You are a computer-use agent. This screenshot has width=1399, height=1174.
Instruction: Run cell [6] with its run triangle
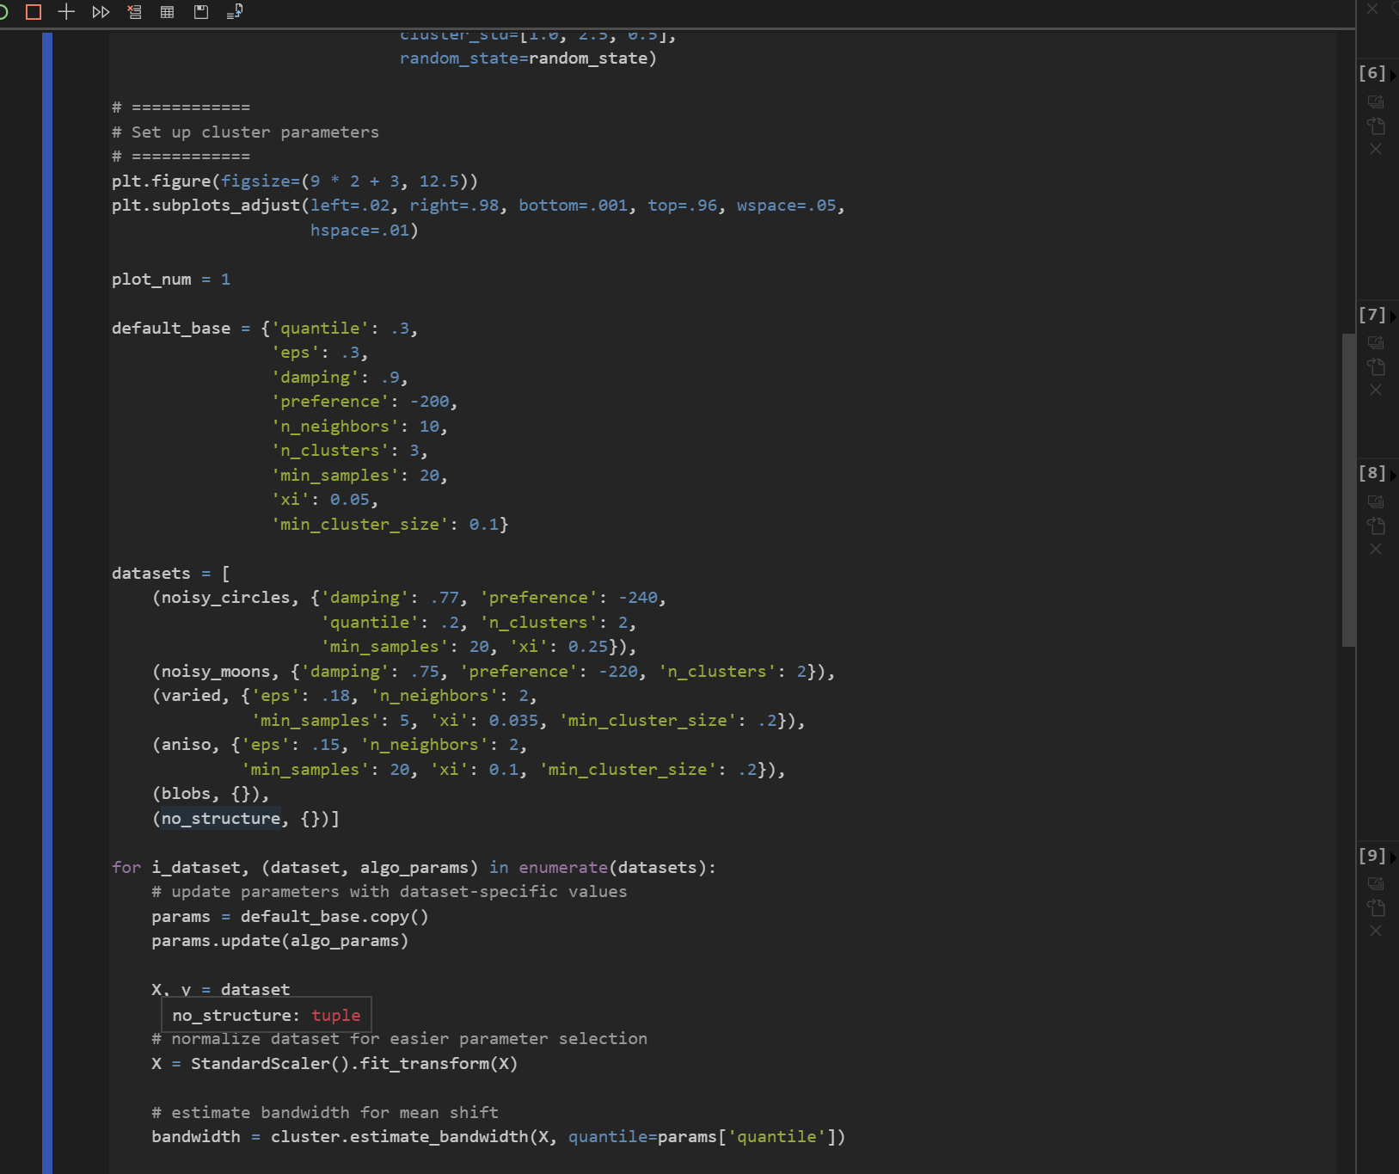pos(1395,74)
